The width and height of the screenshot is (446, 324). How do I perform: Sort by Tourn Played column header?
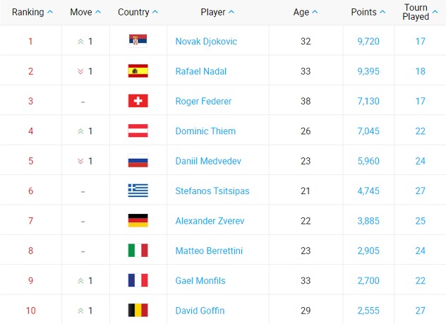[x=420, y=12]
